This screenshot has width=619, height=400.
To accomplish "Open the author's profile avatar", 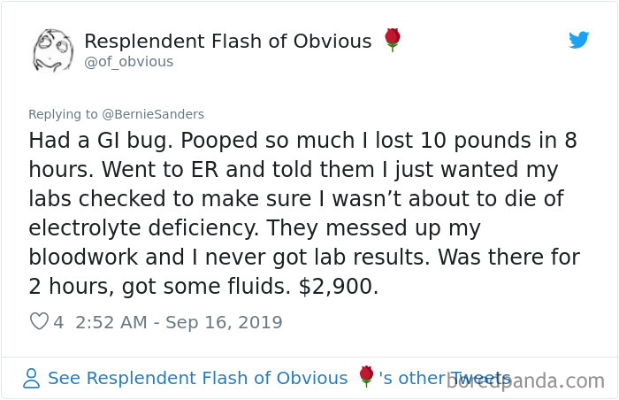I will (x=52, y=50).
